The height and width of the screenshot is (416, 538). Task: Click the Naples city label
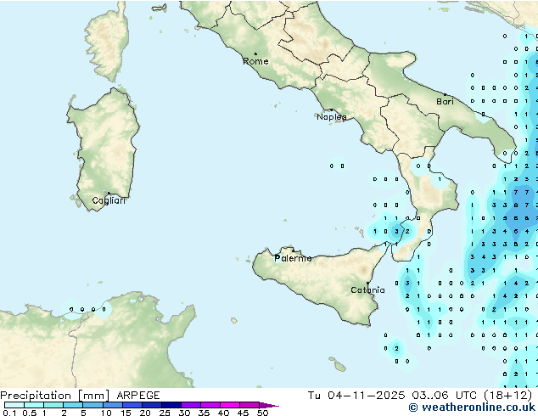[332, 117]
